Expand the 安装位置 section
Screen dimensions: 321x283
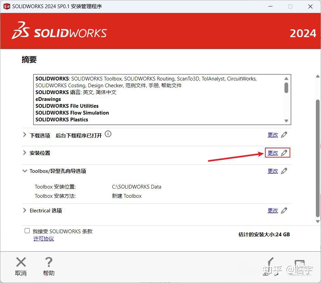click(x=25, y=153)
